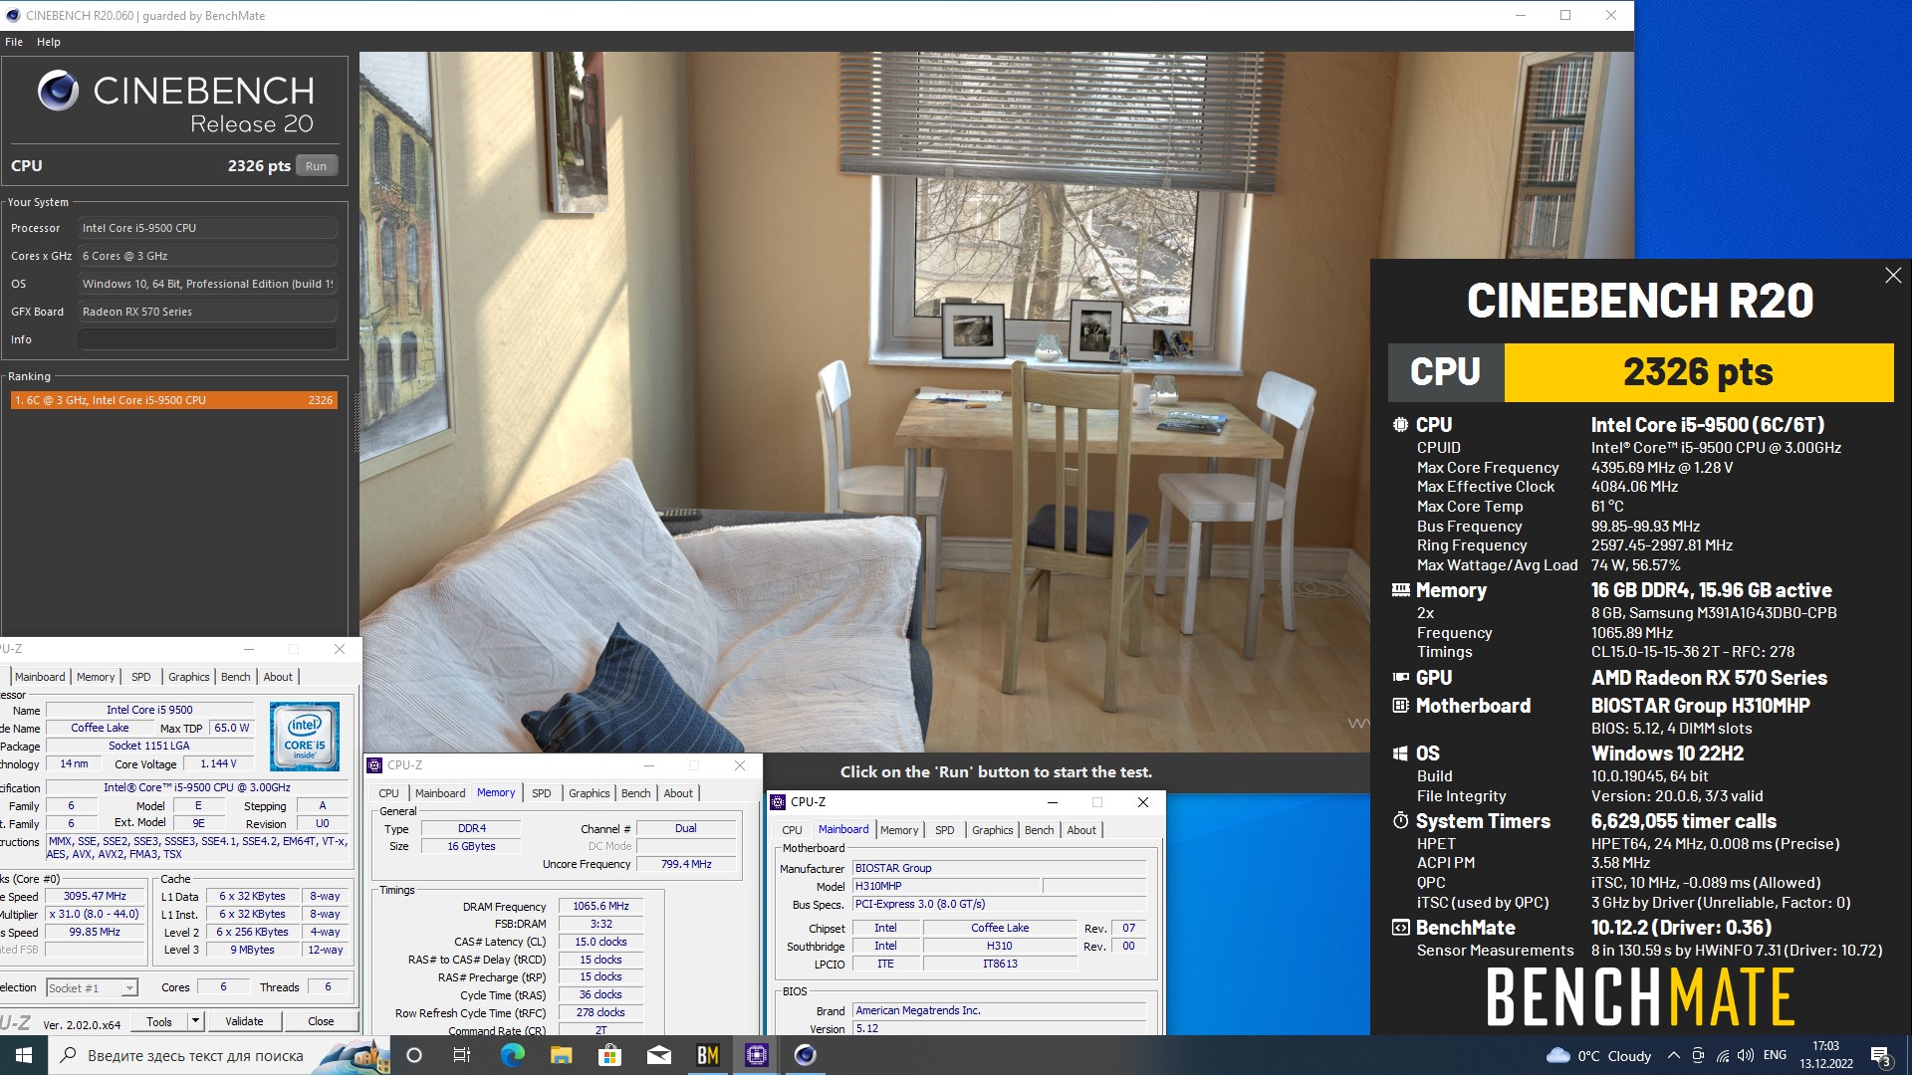Switch to BenchMate taskbar icon
Screen dimensions: 1912x1075
click(x=707, y=1055)
